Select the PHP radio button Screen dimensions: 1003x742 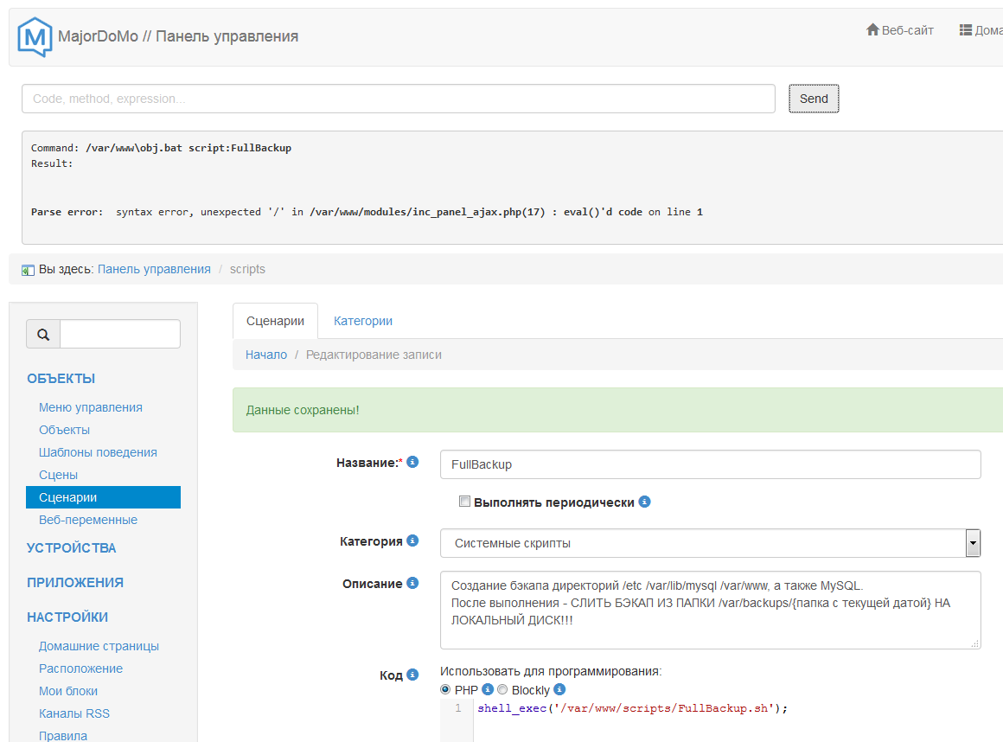[445, 690]
